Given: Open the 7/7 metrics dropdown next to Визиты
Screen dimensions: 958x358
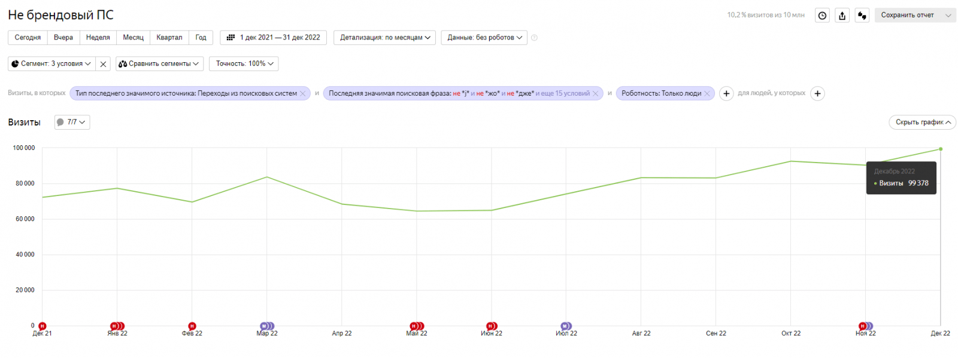Looking at the screenshot, I should (72, 123).
